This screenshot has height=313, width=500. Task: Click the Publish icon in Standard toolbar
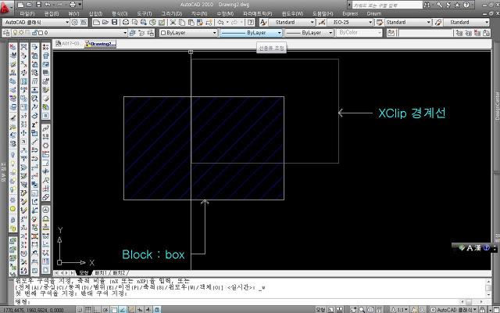[x=144, y=22]
